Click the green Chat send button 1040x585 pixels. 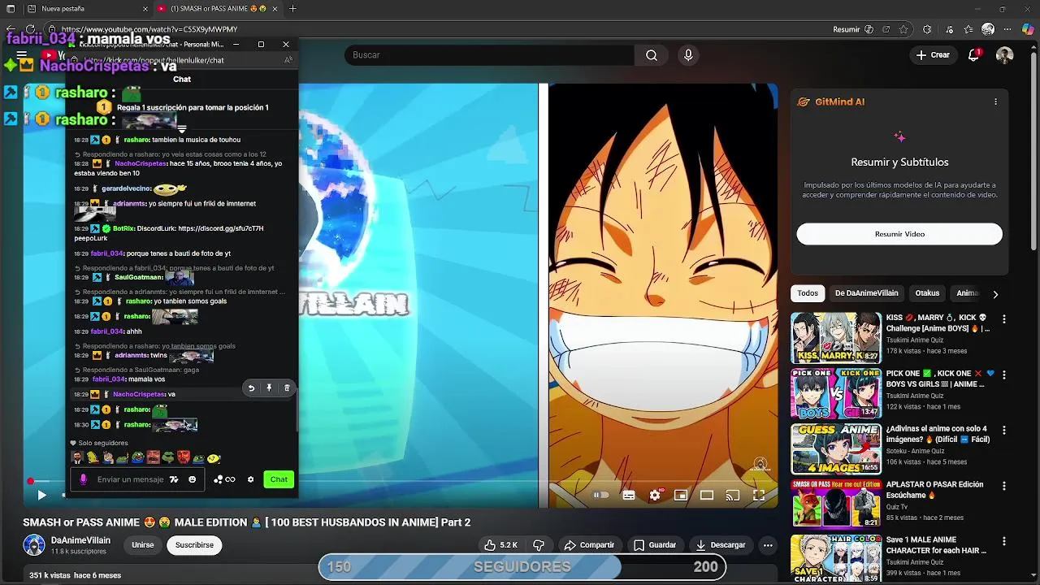(279, 479)
